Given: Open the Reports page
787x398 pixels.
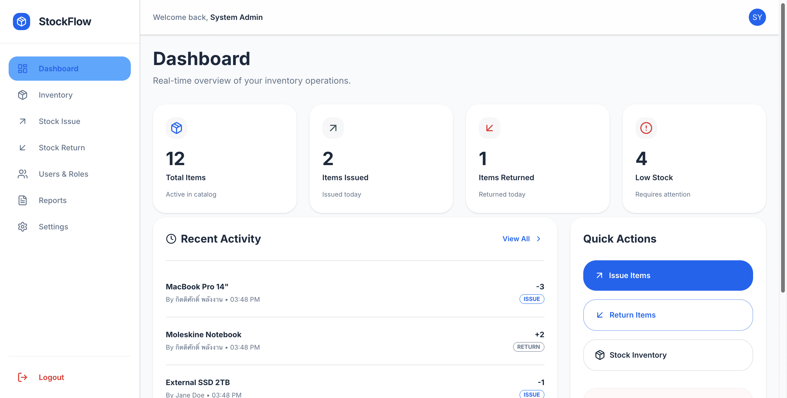Looking at the screenshot, I should pos(70,200).
